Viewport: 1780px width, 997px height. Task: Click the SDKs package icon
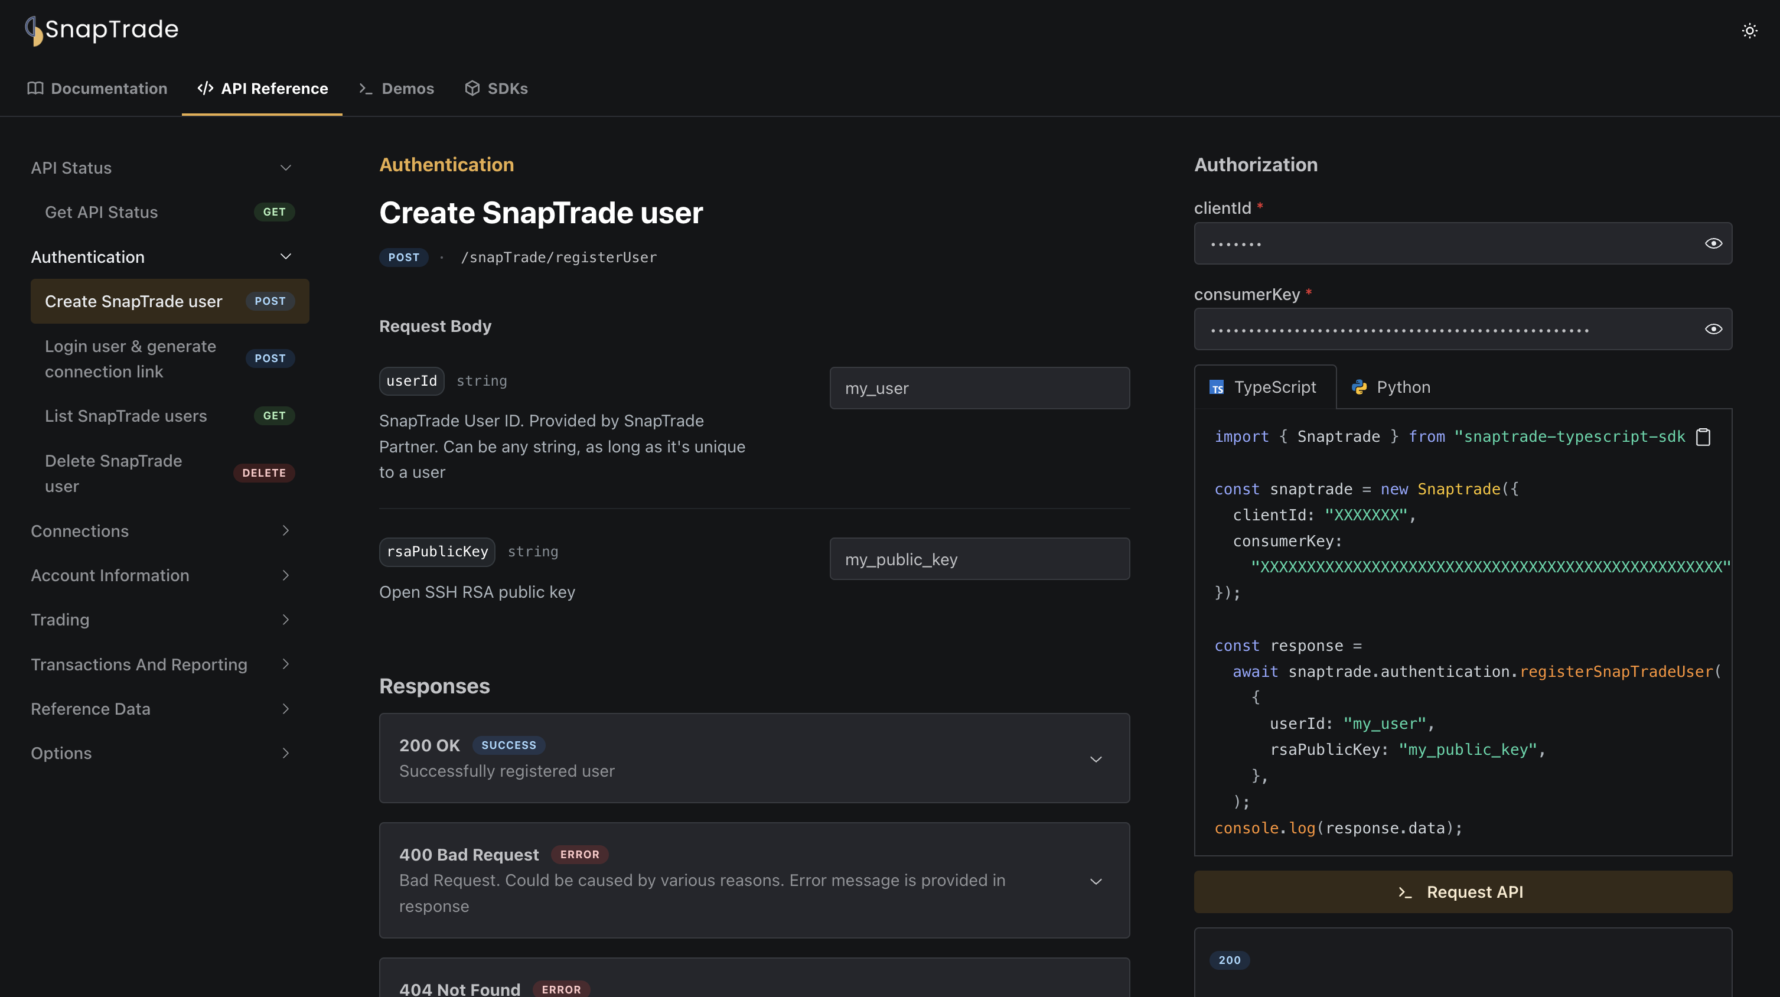472,87
